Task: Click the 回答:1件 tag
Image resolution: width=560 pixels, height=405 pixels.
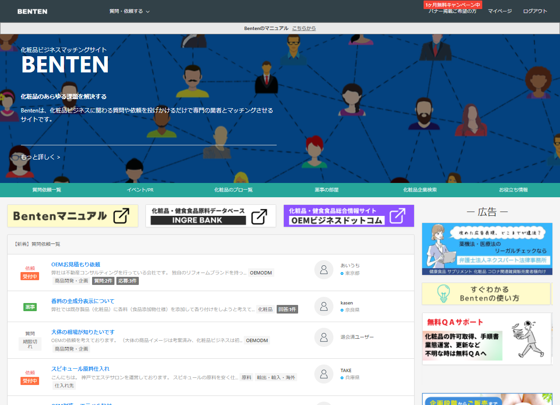Action: (288, 310)
